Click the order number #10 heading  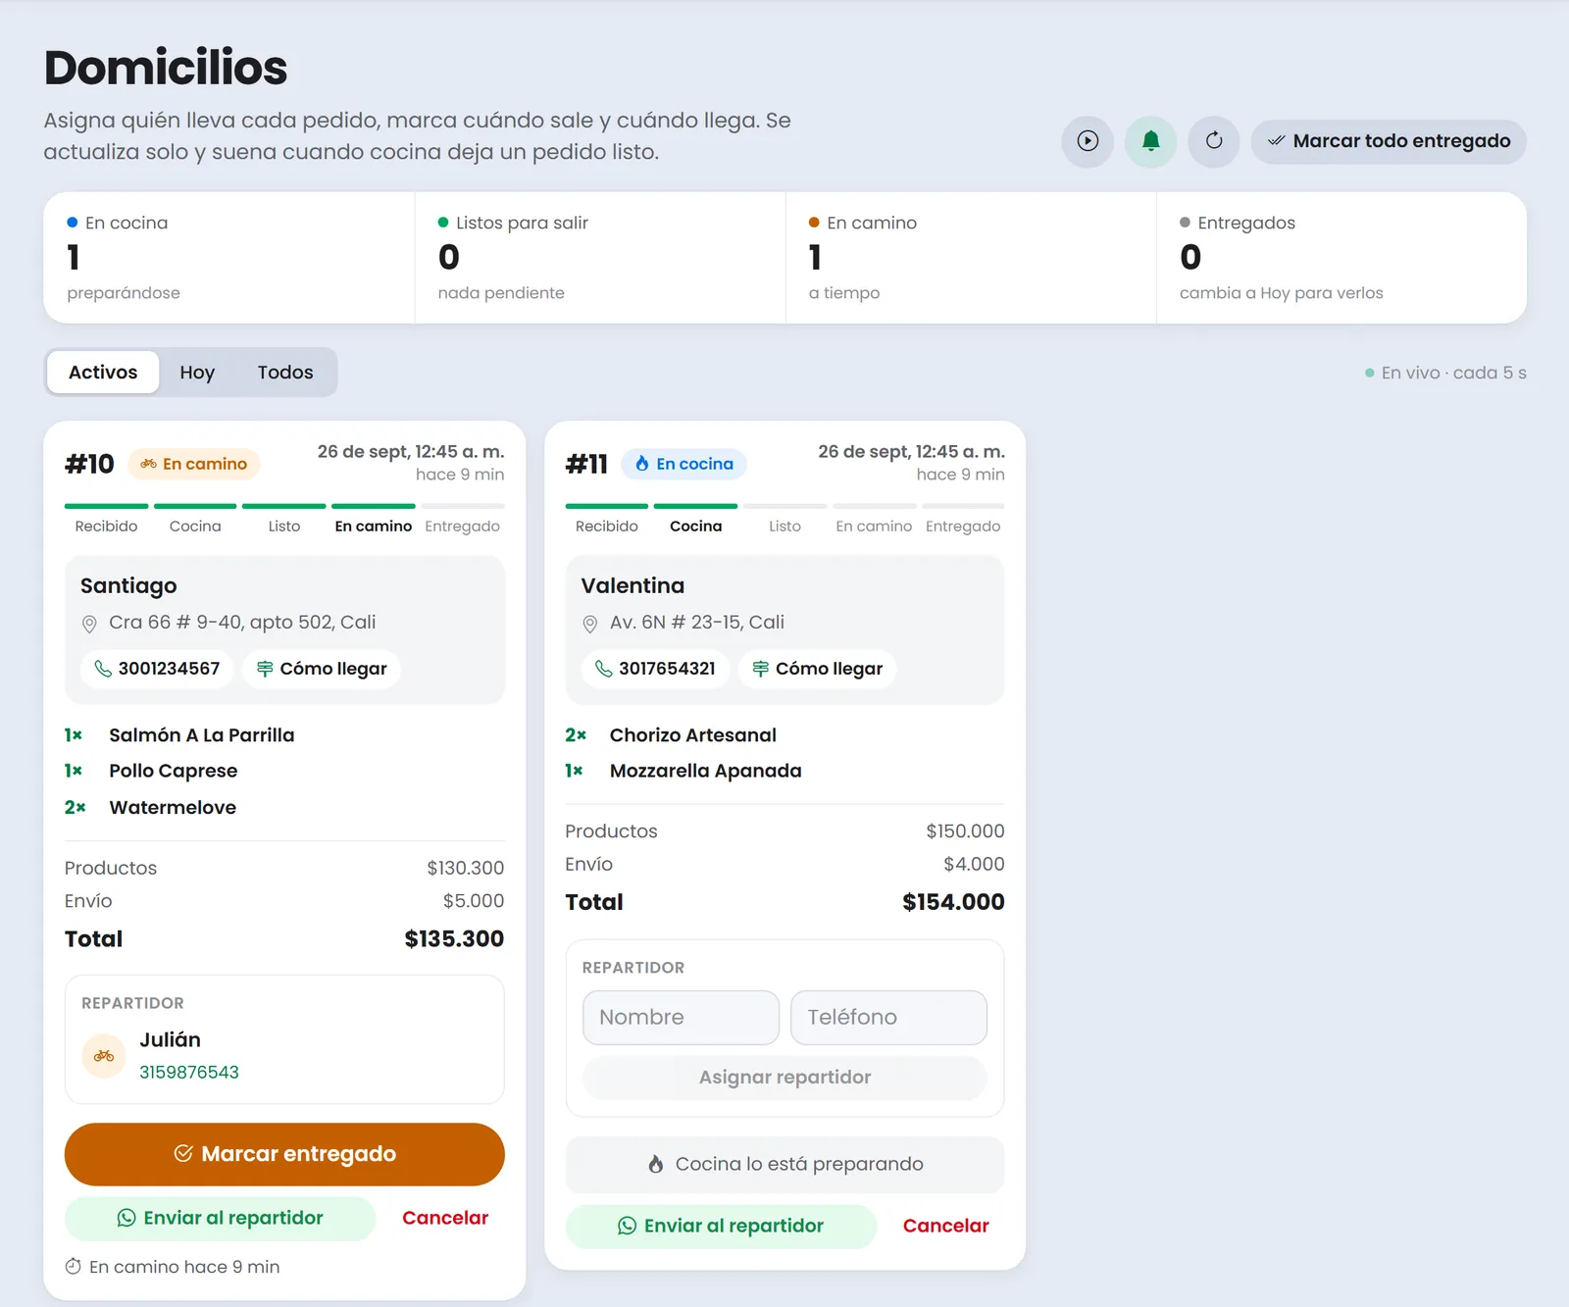(x=89, y=464)
